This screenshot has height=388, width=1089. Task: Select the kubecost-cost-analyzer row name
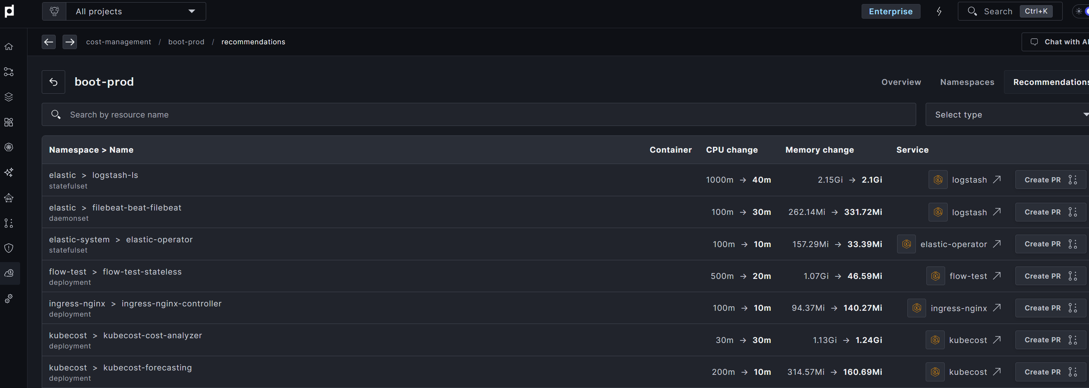point(153,335)
